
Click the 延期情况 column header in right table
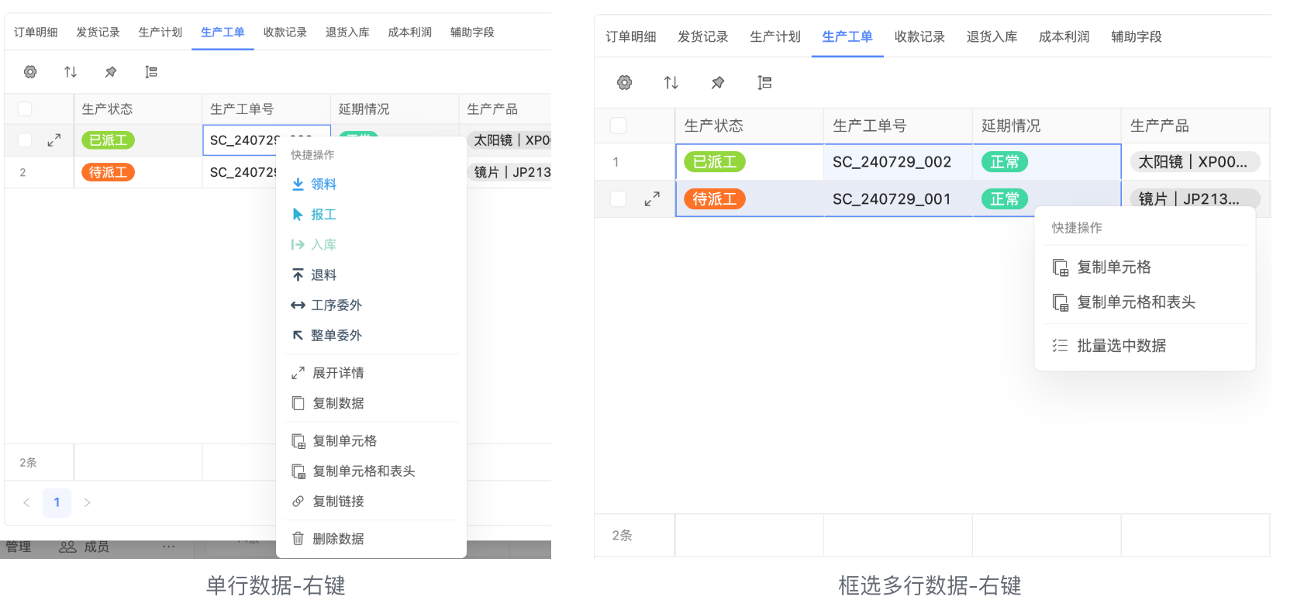click(x=1047, y=126)
